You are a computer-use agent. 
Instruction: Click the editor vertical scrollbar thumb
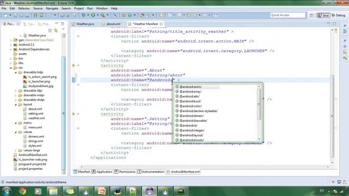pos(332,115)
